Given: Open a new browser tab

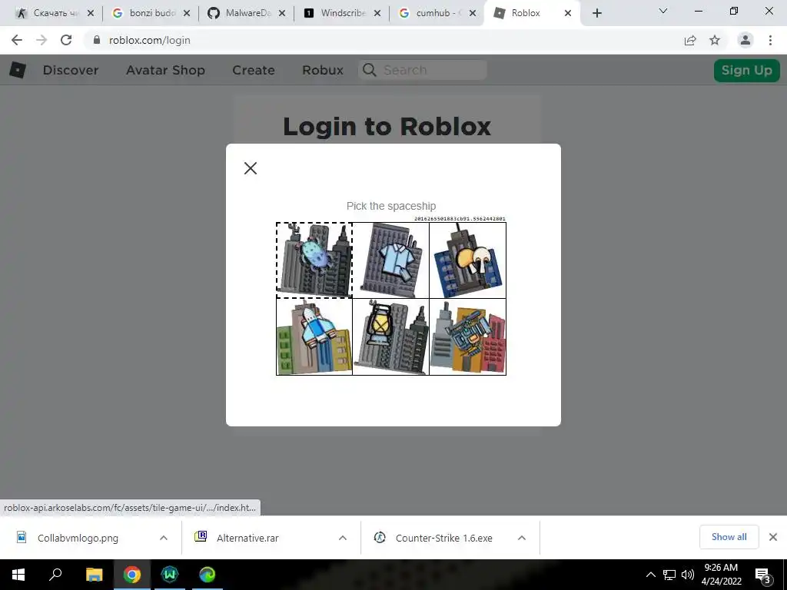Looking at the screenshot, I should pyautogui.click(x=596, y=13).
